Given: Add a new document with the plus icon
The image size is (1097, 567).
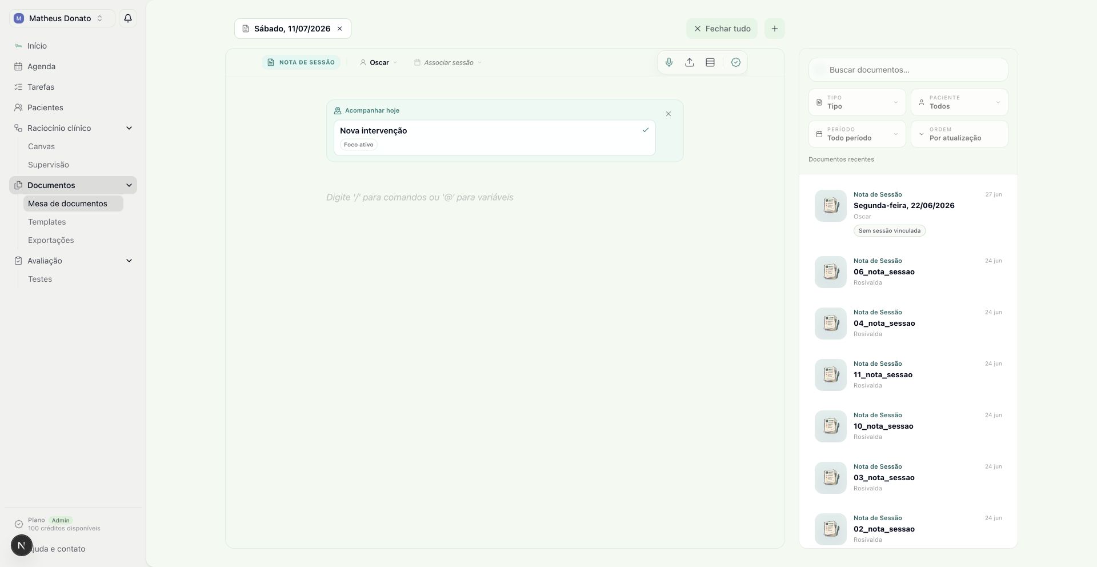Looking at the screenshot, I should [x=775, y=29].
